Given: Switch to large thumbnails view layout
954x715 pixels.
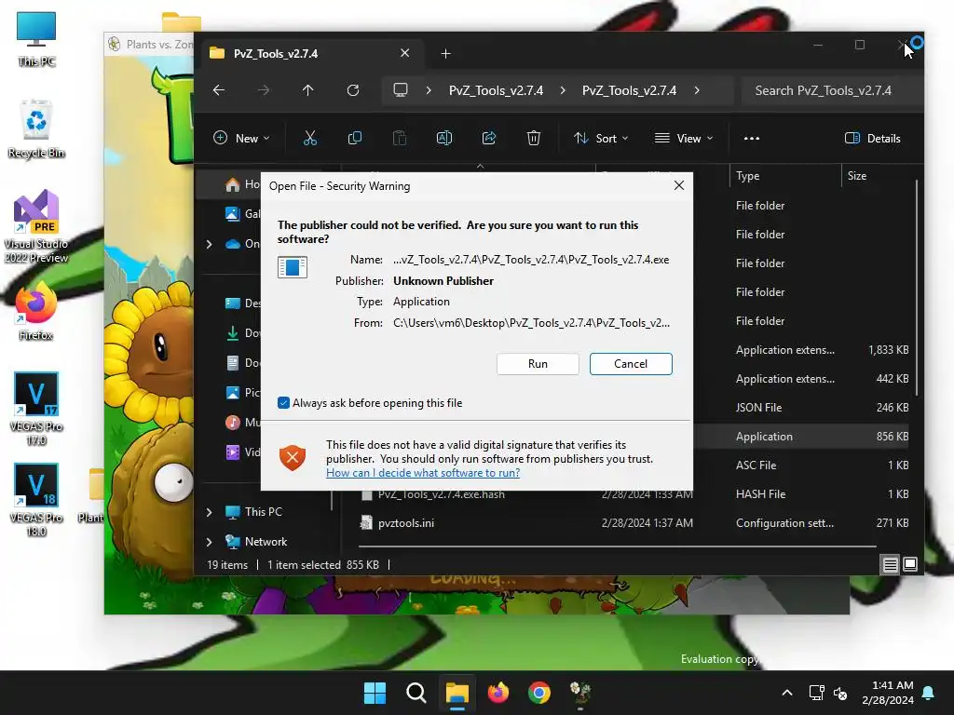Looking at the screenshot, I should (x=910, y=565).
